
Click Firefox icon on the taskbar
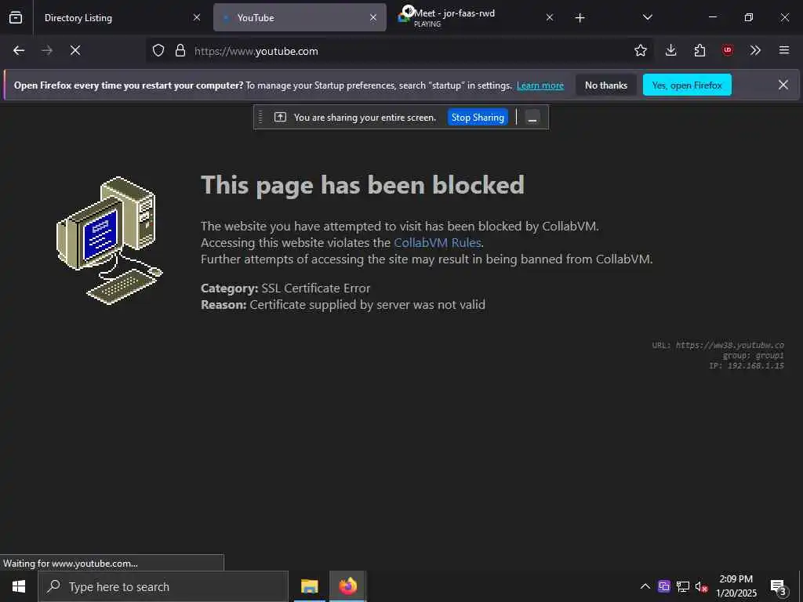pyautogui.click(x=347, y=586)
